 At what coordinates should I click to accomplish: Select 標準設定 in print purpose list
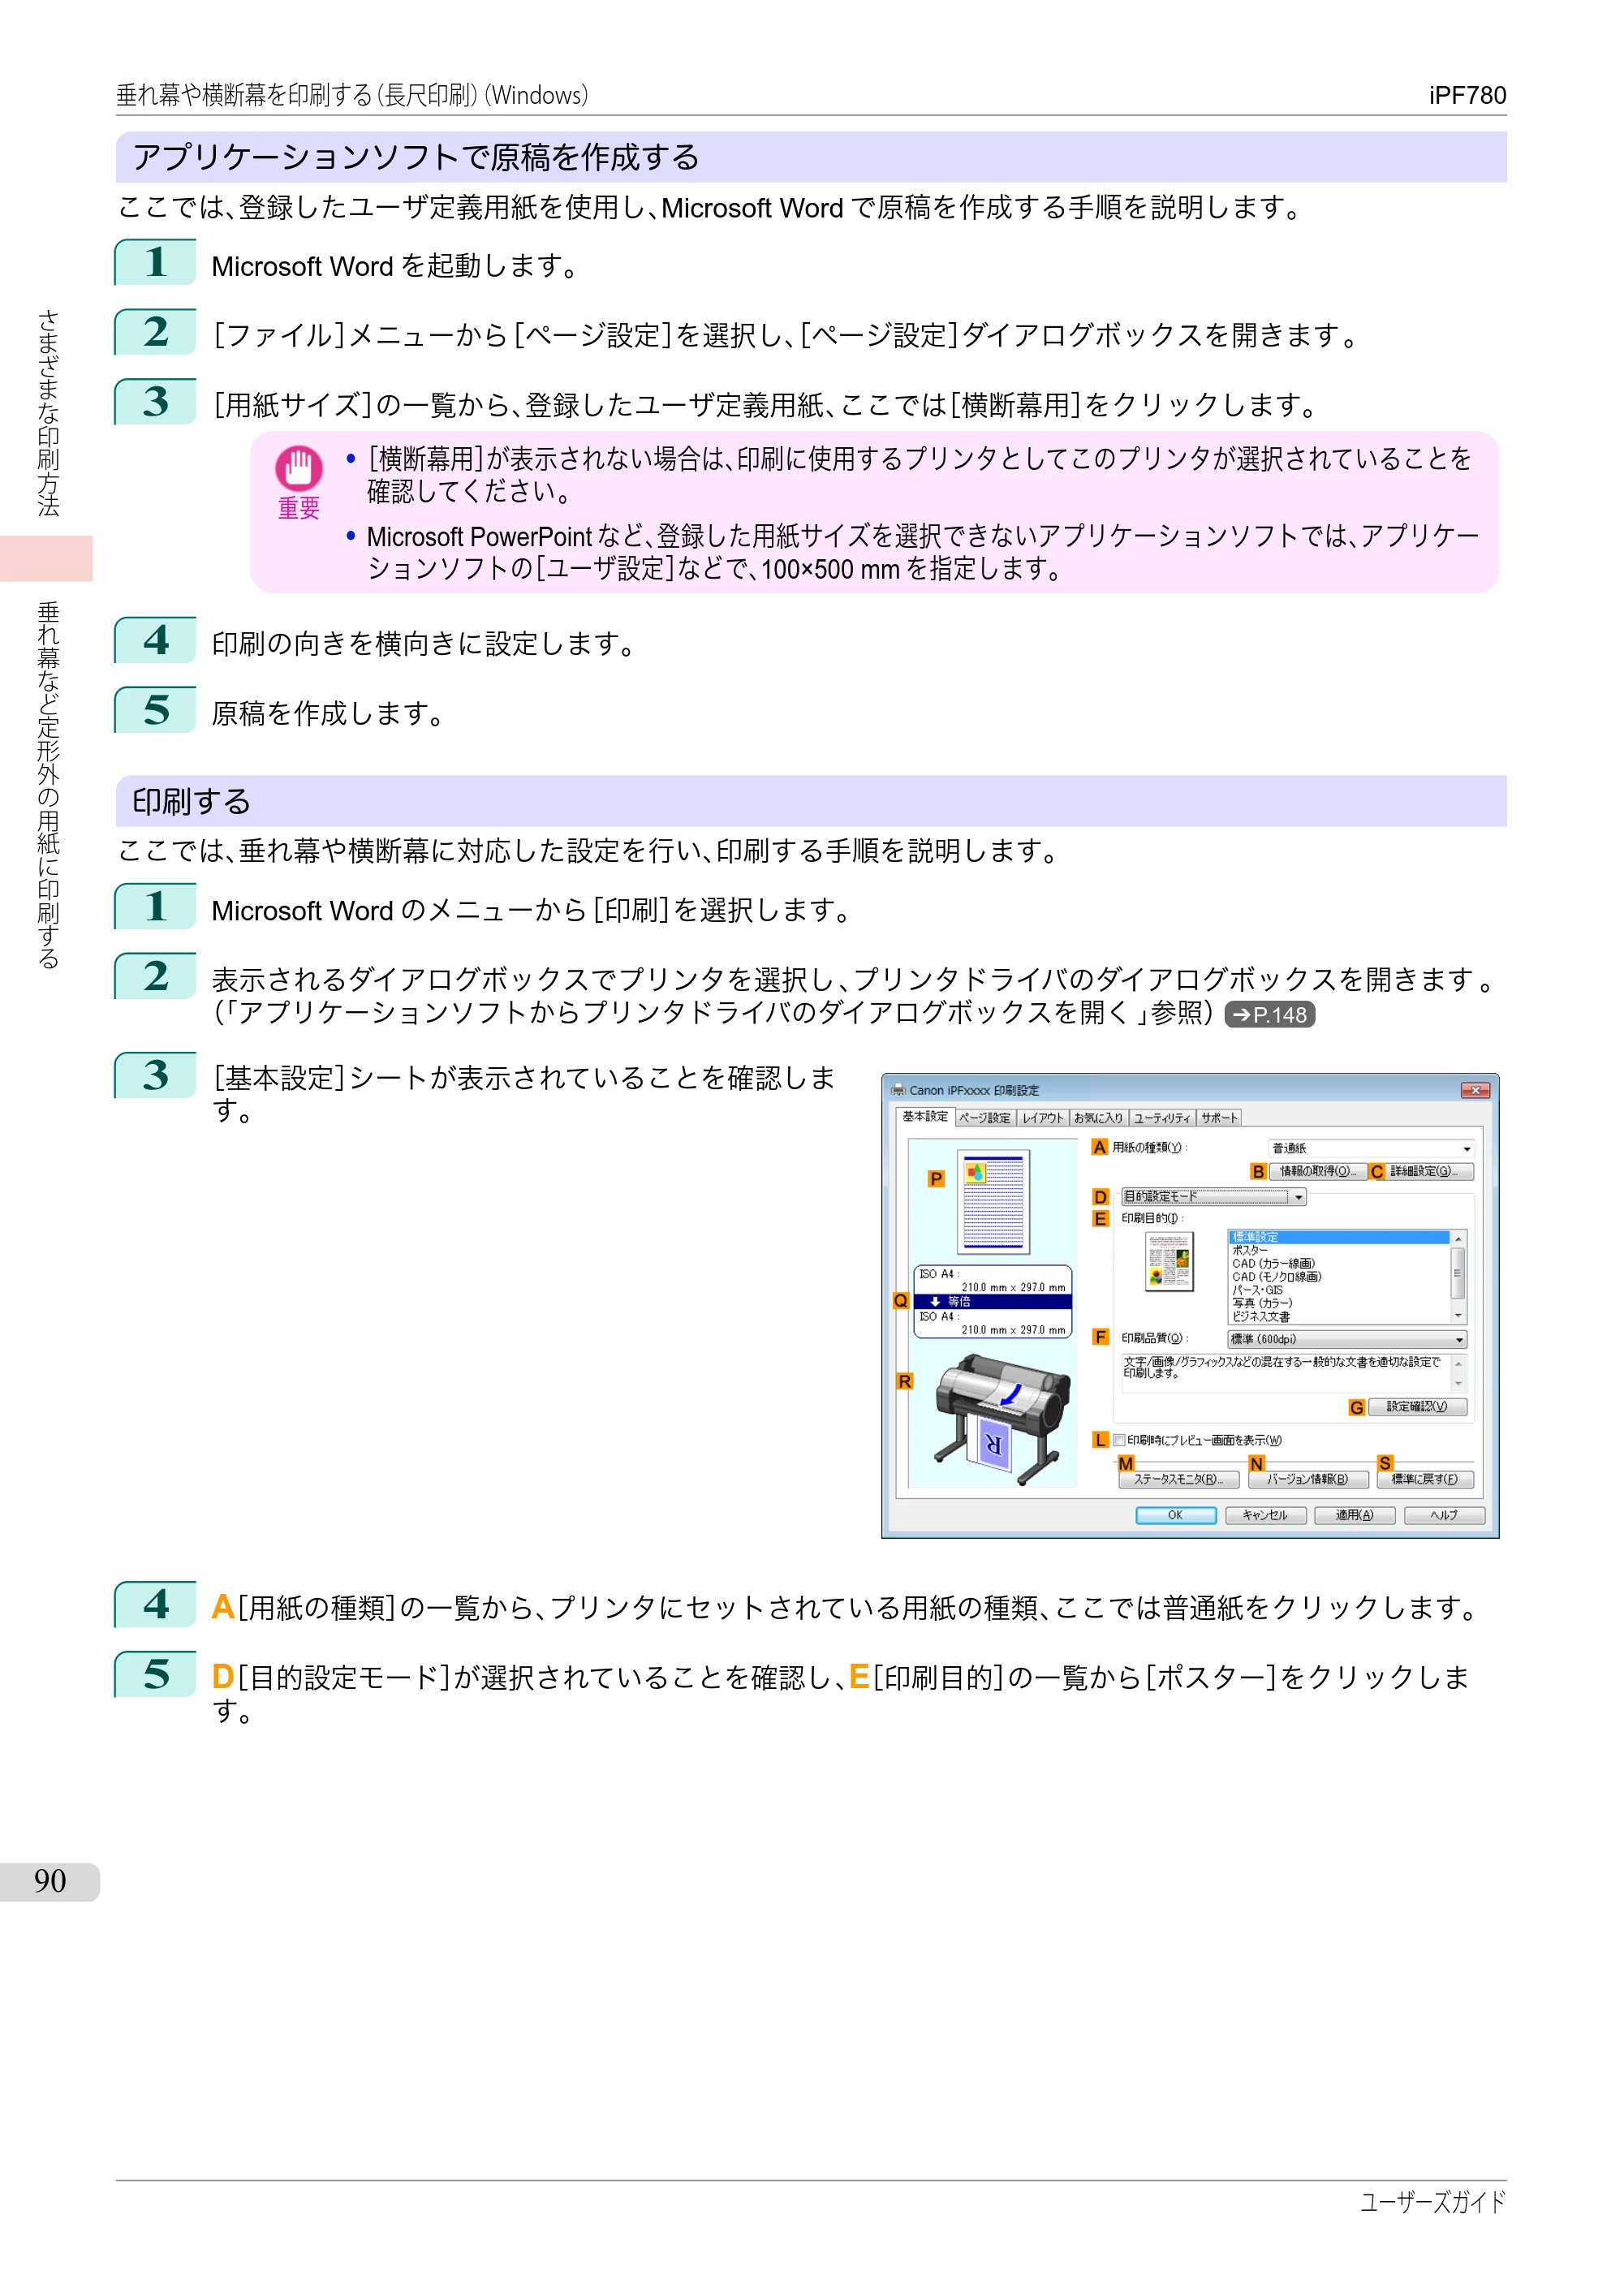(1338, 1237)
